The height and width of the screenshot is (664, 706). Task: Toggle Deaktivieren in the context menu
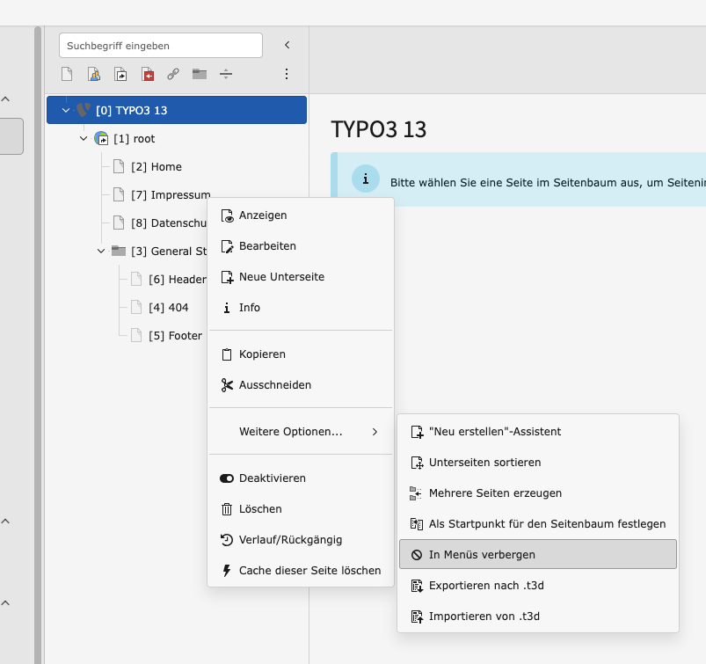pos(273,478)
